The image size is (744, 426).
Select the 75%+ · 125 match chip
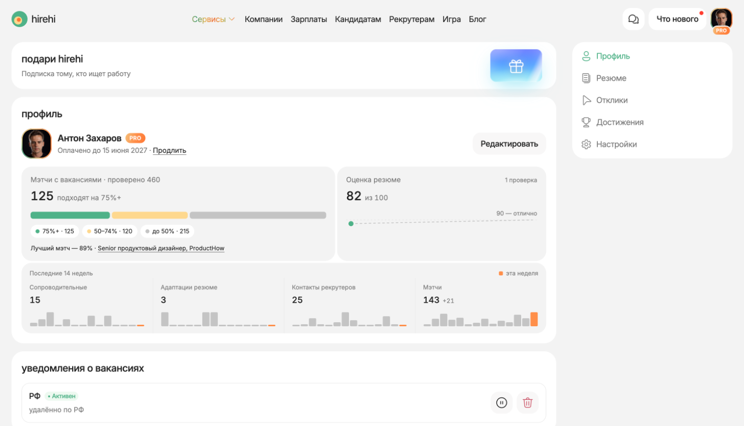55,231
